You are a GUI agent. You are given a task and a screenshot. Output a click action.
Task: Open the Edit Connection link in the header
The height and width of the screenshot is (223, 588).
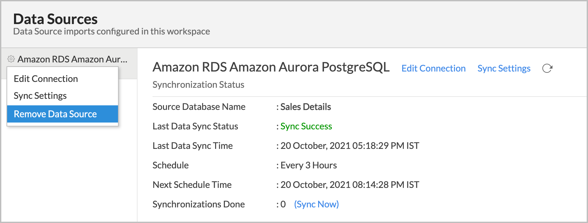tap(434, 68)
